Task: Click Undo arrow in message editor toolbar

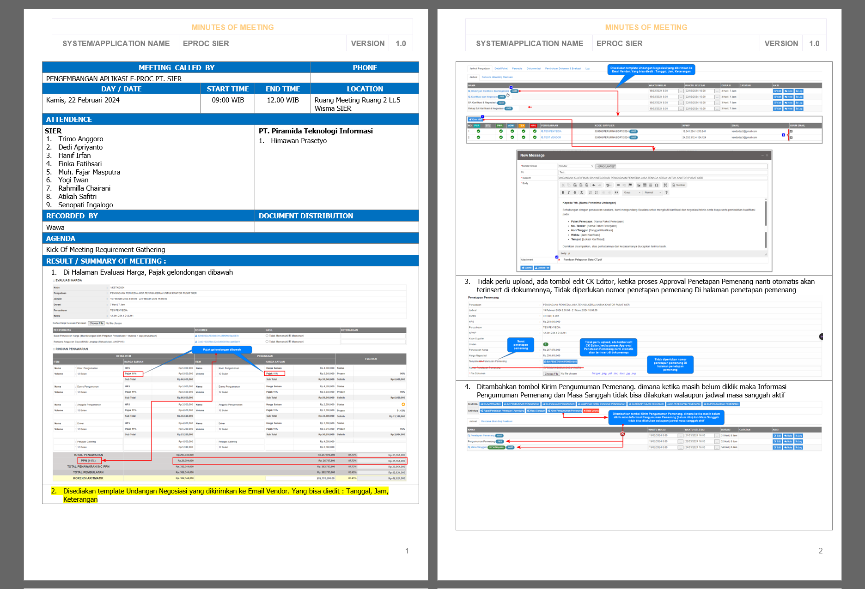Action: click(594, 185)
